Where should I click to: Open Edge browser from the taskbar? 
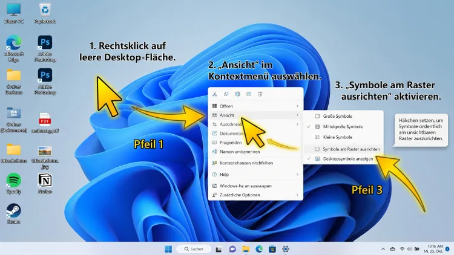(259, 249)
